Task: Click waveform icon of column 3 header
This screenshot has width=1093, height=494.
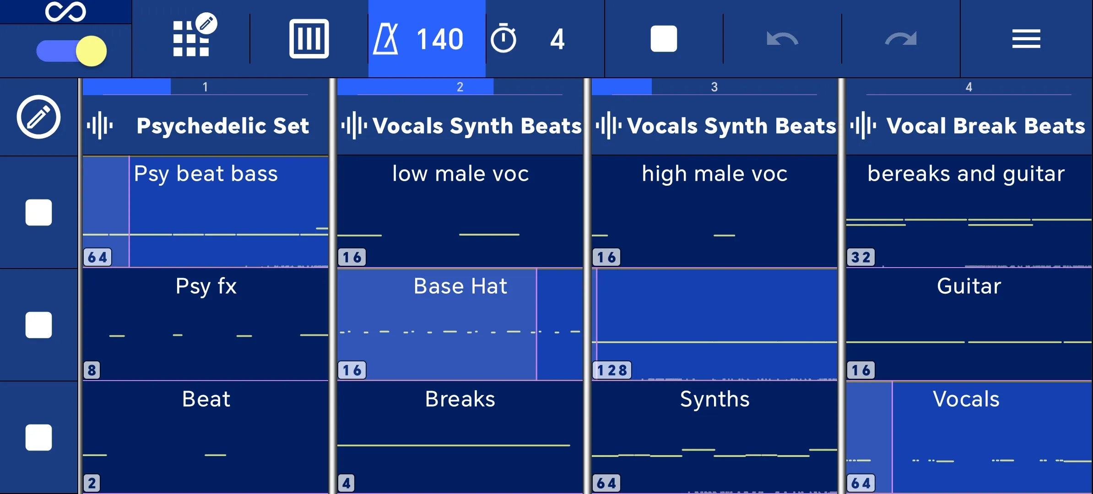Action: 608,125
